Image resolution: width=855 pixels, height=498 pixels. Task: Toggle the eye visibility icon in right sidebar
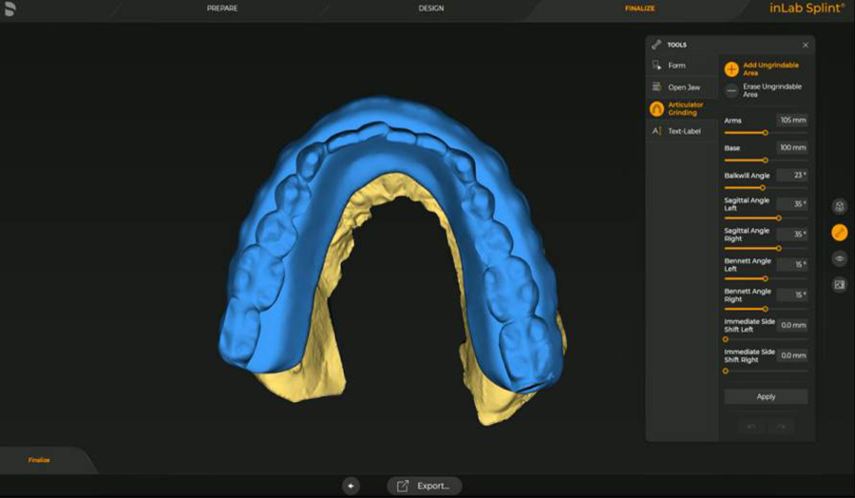839,259
